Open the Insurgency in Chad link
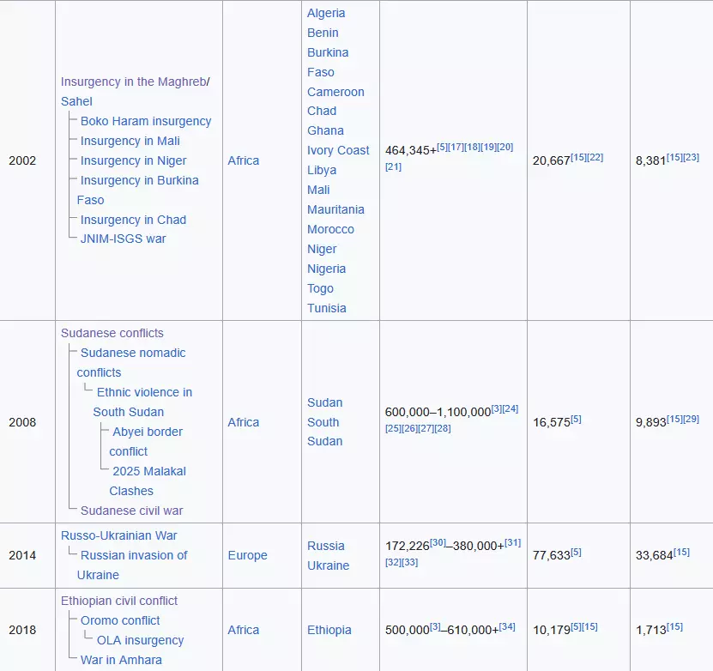This screenshot has width=713, height=671. pos(133,220)
